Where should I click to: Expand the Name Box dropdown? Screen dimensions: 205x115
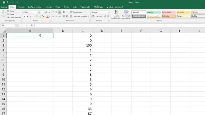pos(13,25)
